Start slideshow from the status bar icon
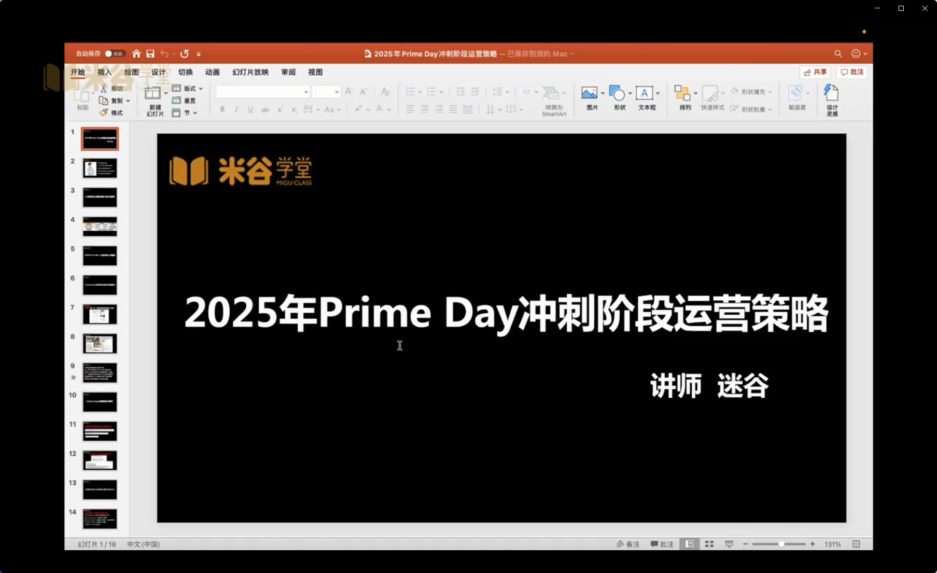 click(729, 543)
